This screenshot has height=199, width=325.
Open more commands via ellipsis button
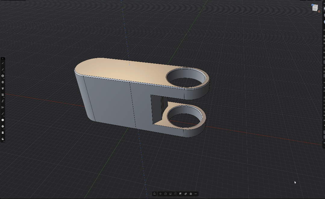(196, 194)
